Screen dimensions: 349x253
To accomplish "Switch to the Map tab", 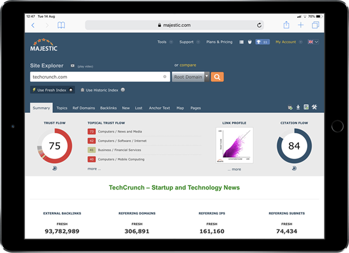I will pyautogui.click(x=180, y=108).
